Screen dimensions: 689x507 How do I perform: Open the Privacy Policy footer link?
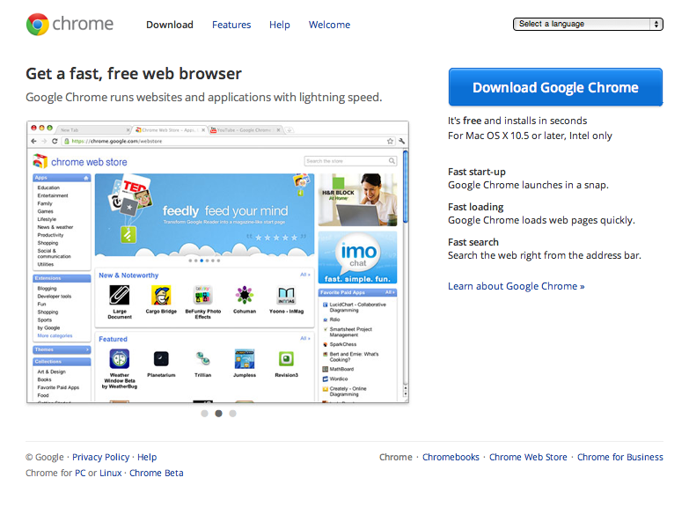coord(101,458)
